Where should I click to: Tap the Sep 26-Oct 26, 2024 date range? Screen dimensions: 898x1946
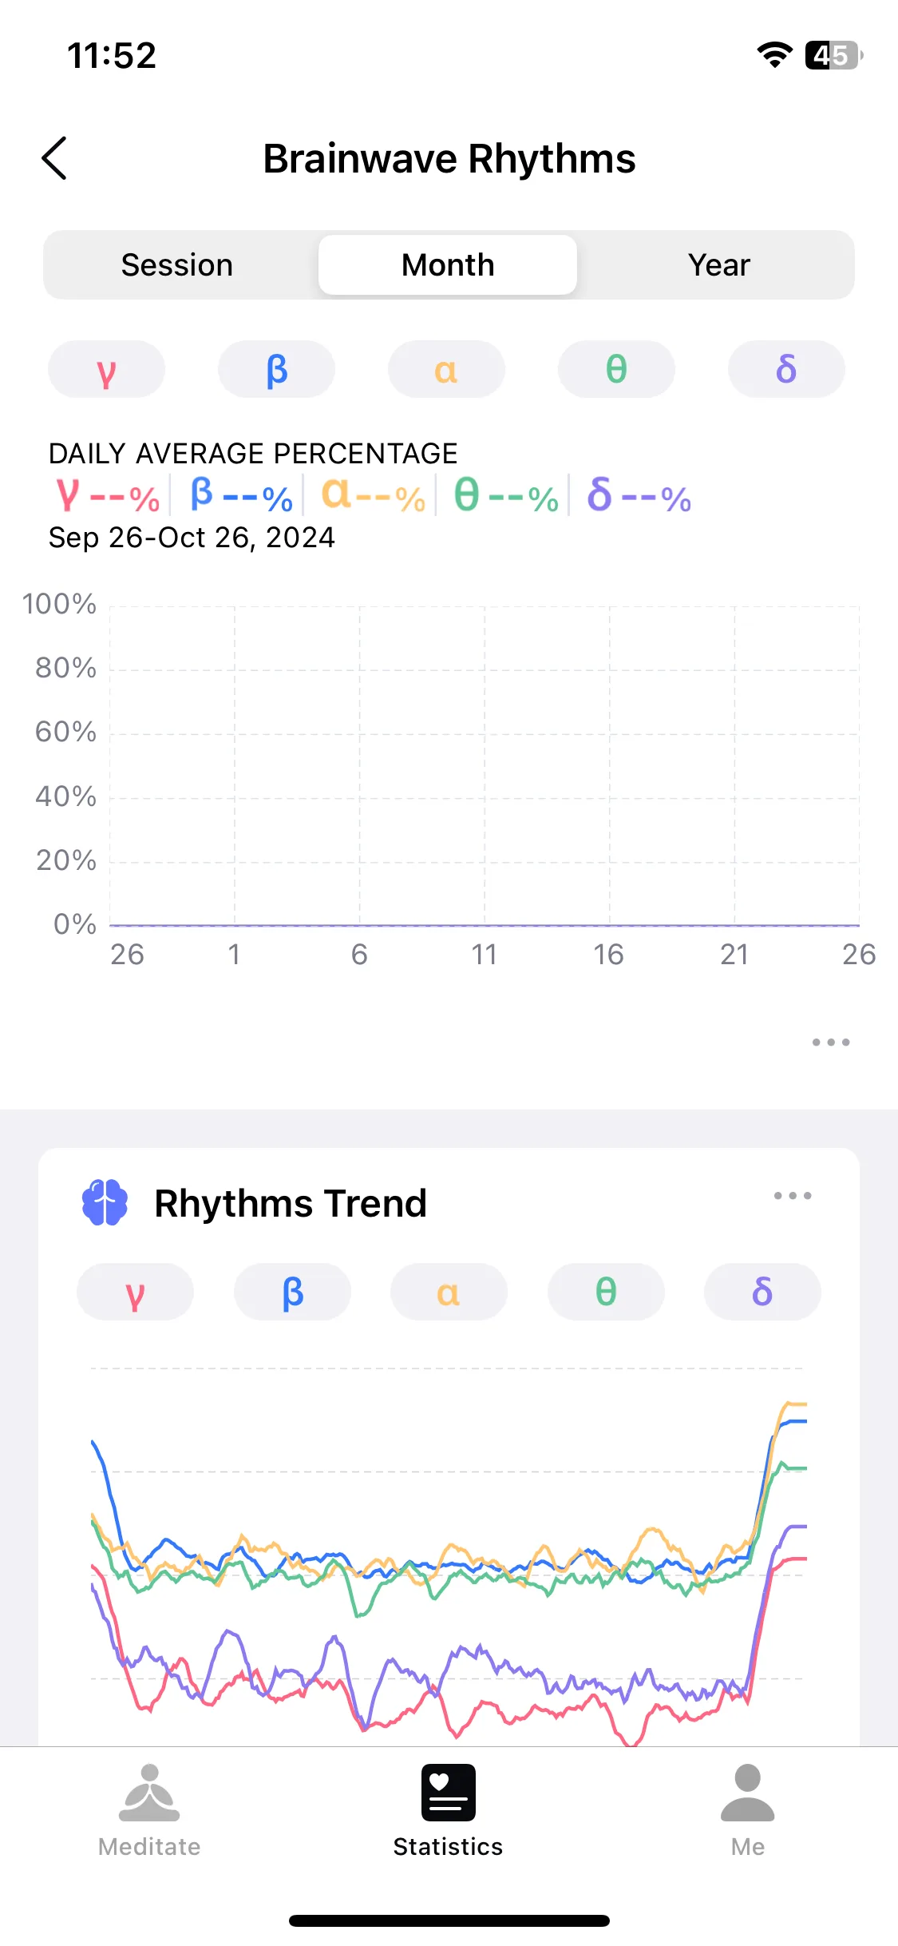point(192,538)
